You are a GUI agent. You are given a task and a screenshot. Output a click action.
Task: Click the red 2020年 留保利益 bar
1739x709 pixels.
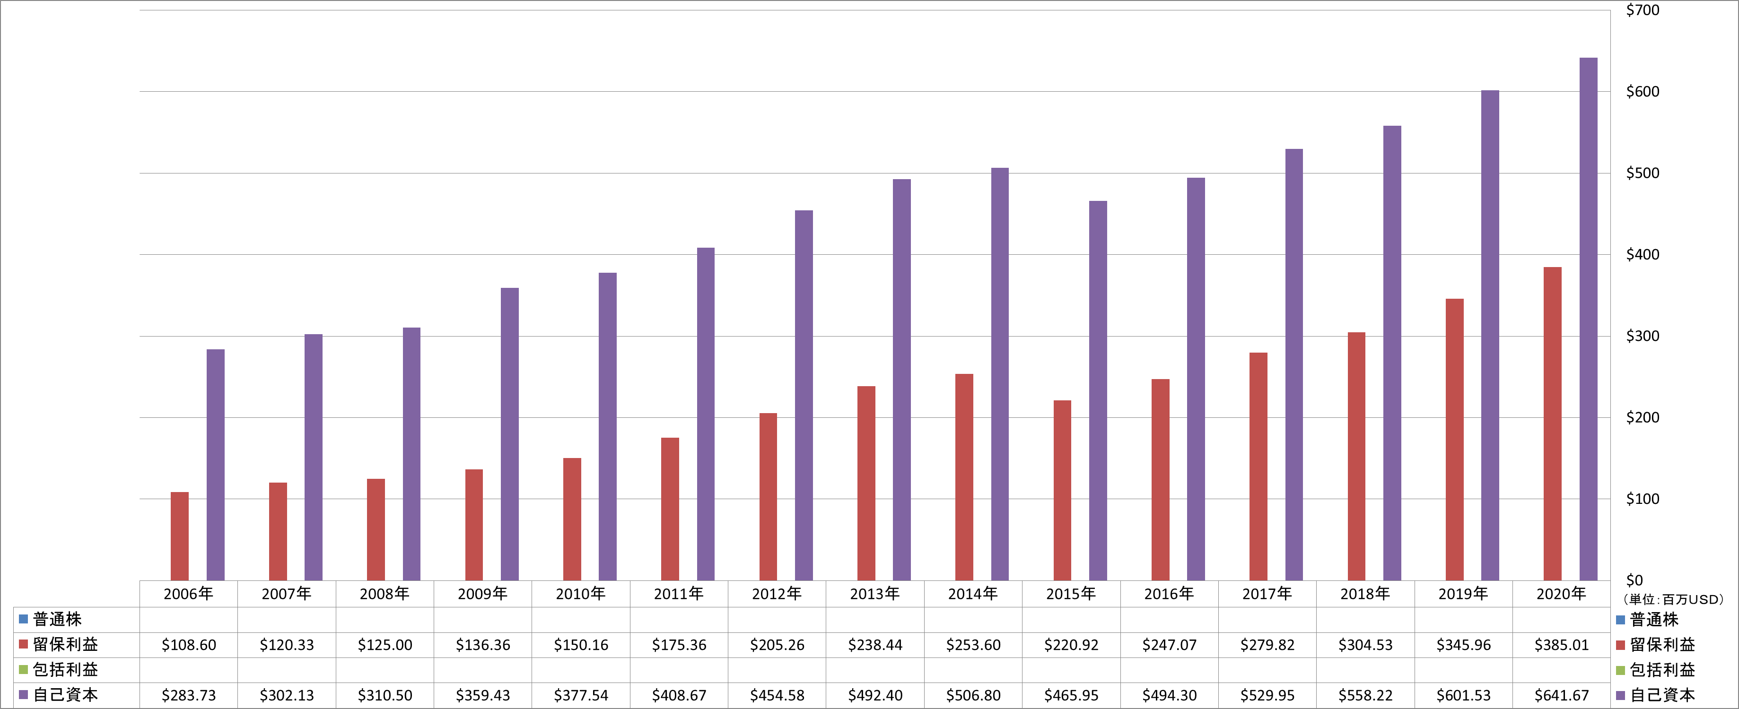[x=1553, y=424]
